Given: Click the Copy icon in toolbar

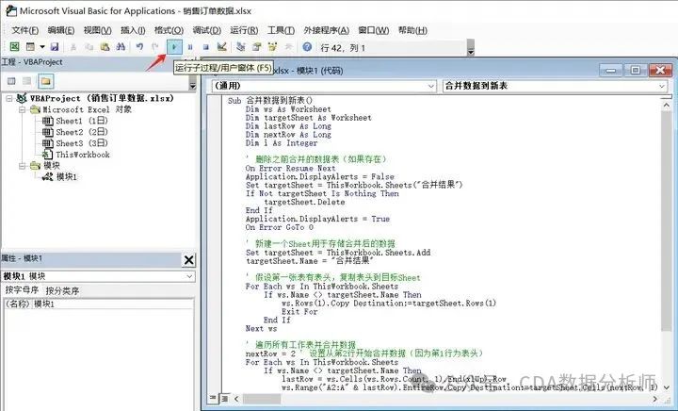Looking at the screenshot, I should pos(89,47).
